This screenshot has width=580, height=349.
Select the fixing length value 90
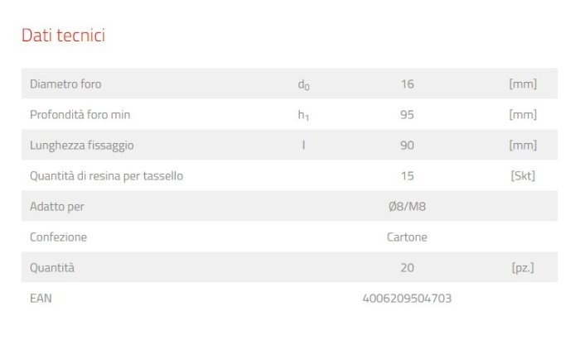tap(407, 146)
